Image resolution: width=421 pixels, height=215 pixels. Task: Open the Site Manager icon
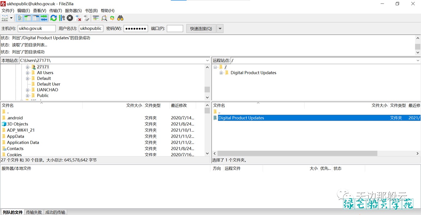click(x=5, y=18)
